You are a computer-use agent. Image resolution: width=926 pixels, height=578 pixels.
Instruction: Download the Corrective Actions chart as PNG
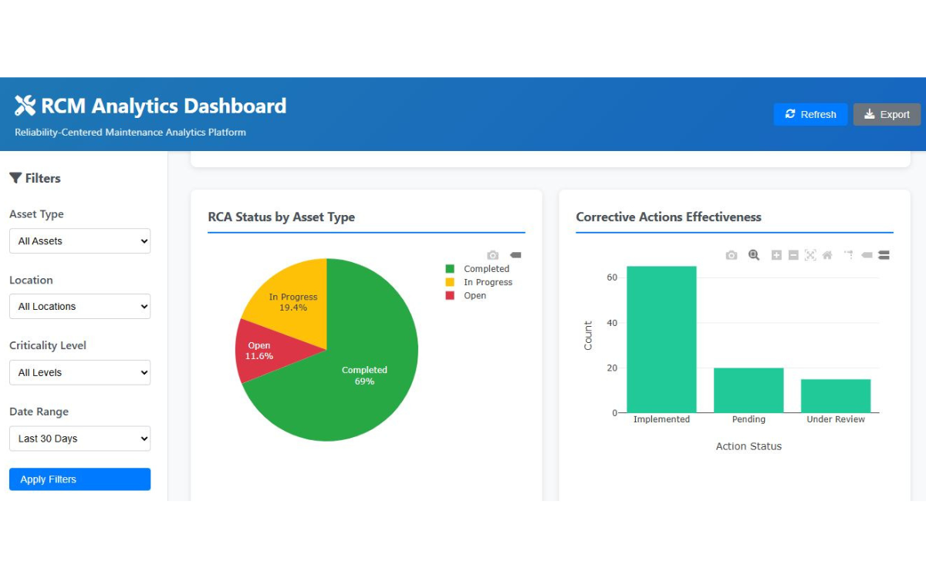coord(731,254)
